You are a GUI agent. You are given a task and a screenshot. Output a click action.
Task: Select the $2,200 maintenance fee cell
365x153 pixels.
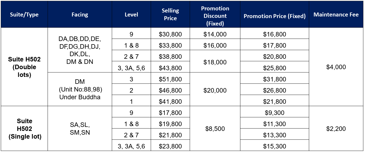click(336, 129)
